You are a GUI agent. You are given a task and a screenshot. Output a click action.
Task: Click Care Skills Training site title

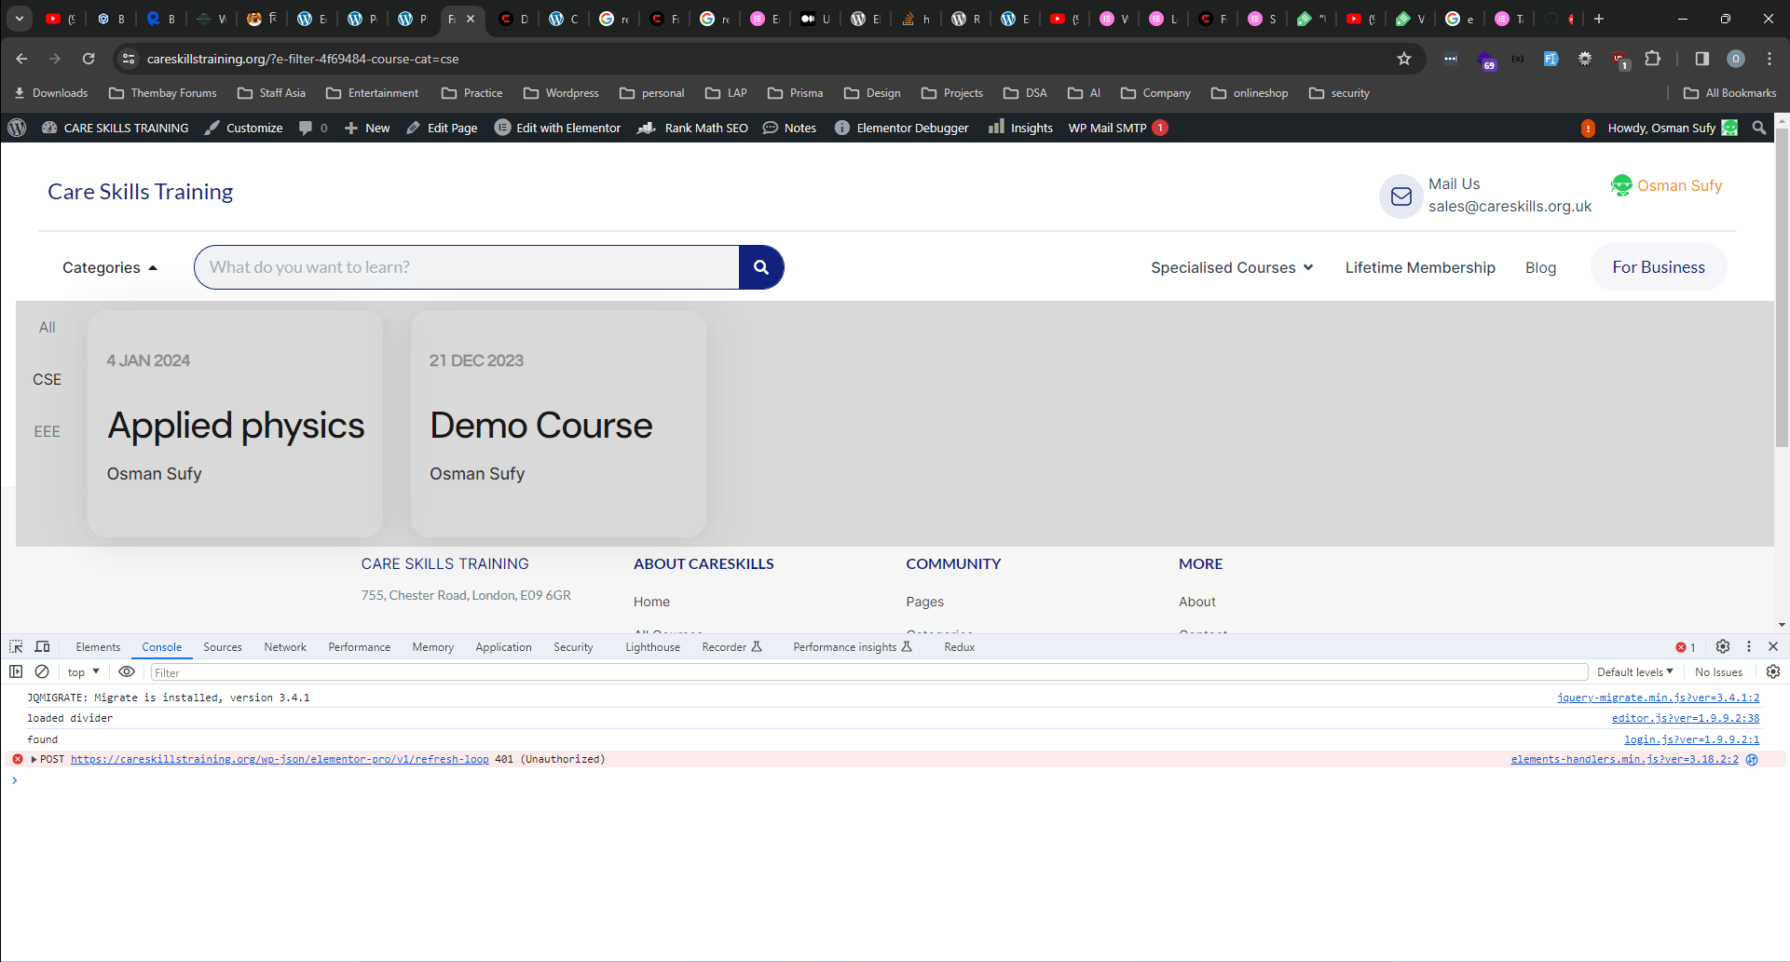pos(141,191)
